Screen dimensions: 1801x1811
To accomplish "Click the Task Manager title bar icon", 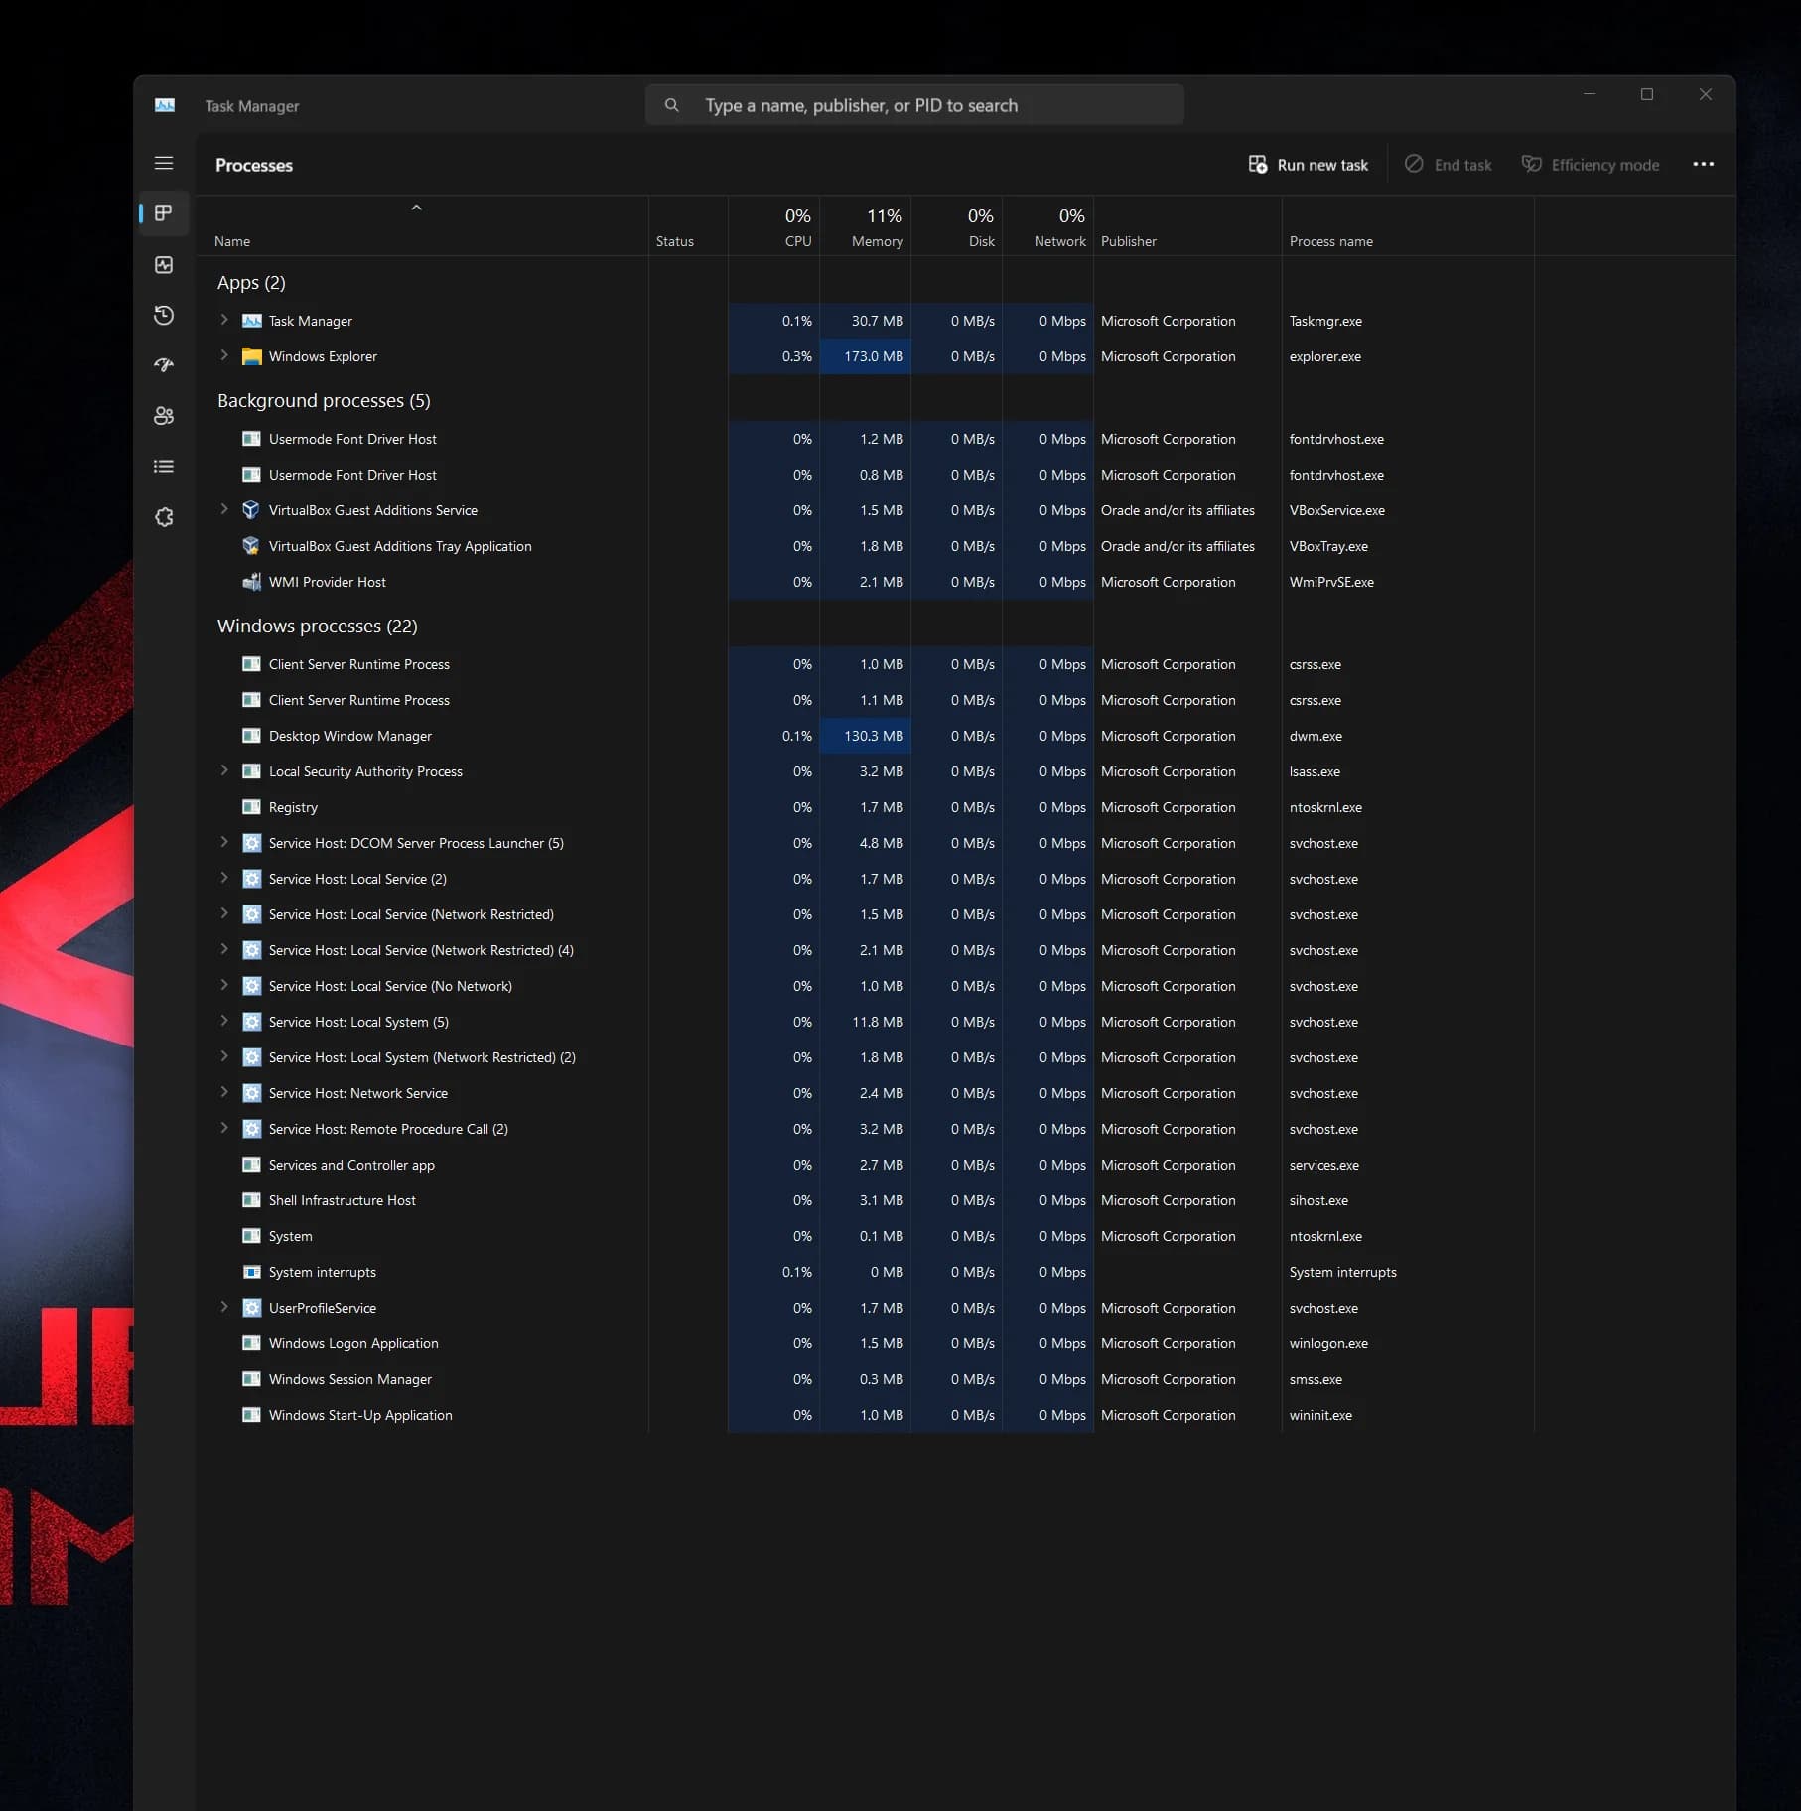I will click(x=165, y=105).
